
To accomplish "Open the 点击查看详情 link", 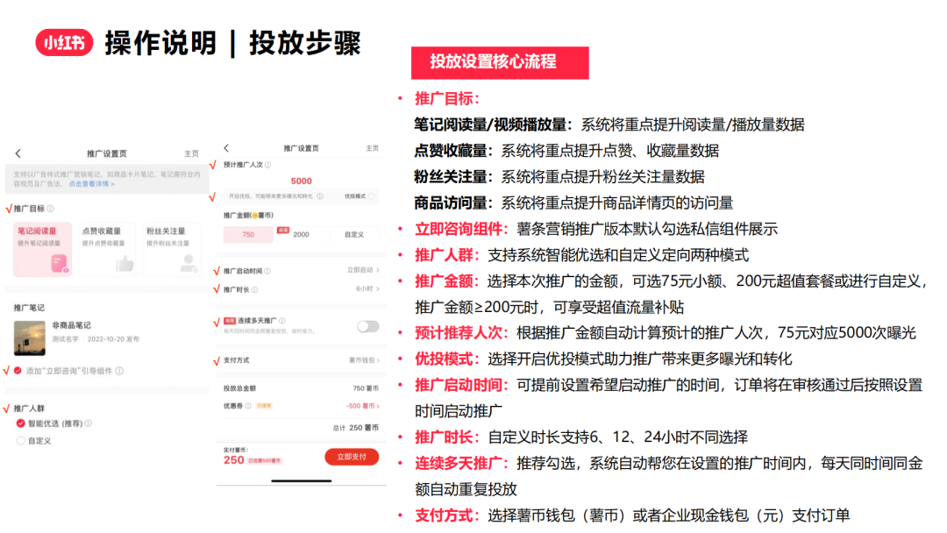I will [91, 184].
